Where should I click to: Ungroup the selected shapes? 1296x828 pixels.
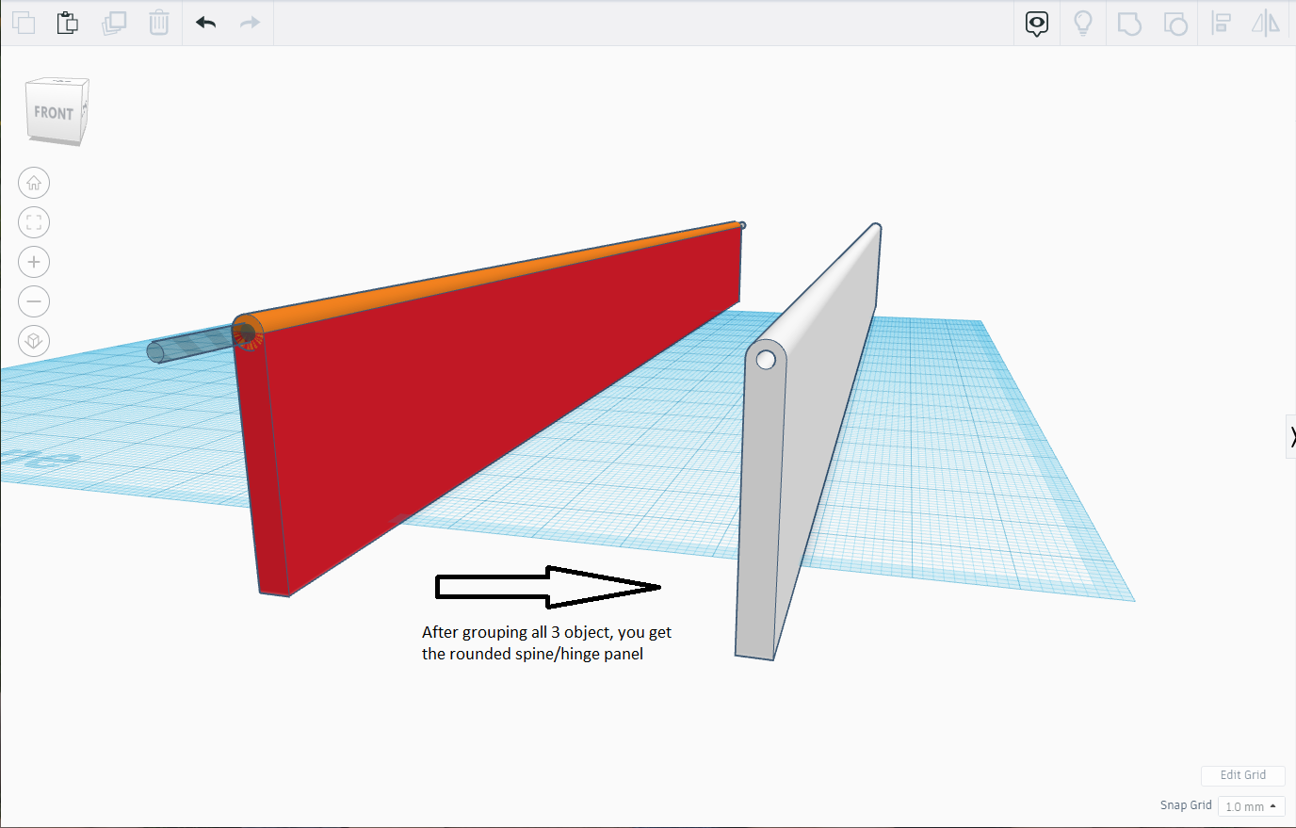coord(1175,24)
